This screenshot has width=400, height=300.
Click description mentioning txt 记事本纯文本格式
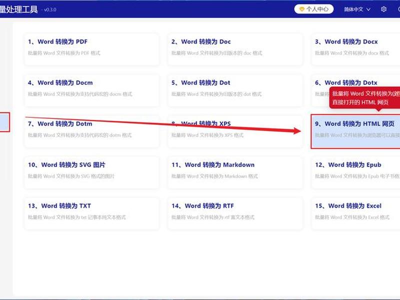(77, 217)
